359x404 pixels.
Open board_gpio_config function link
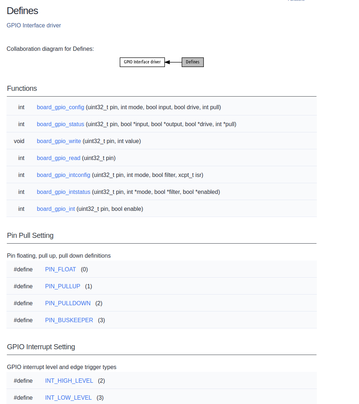60,107
